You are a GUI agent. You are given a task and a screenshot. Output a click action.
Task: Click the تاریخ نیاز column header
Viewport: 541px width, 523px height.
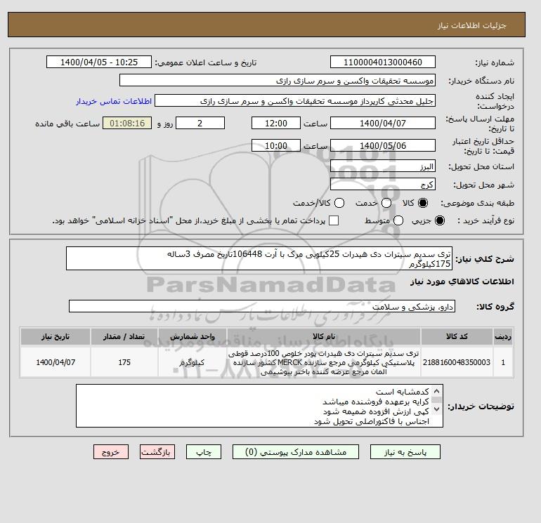click(x=56, y=336)
